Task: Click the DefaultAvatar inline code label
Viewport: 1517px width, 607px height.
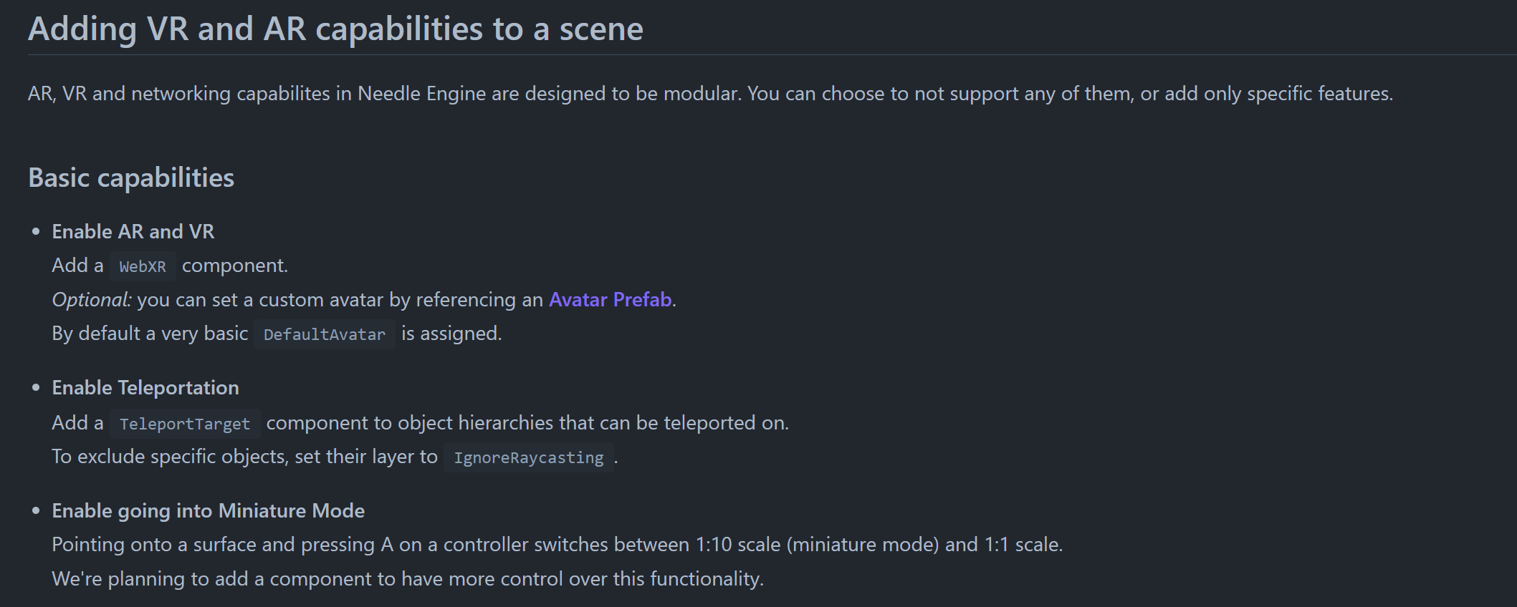Action: pos(324,334)
